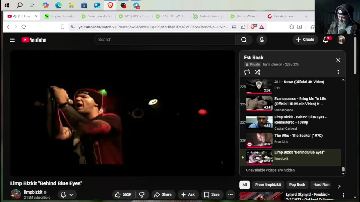Visit the limpbizkit channel name link
The image size is (360, 202).
click(33, 192)
